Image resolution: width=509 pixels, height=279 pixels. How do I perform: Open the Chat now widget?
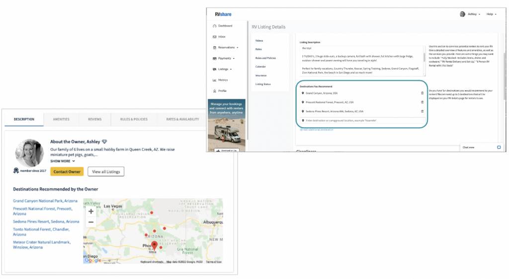[x=482, y=147]
